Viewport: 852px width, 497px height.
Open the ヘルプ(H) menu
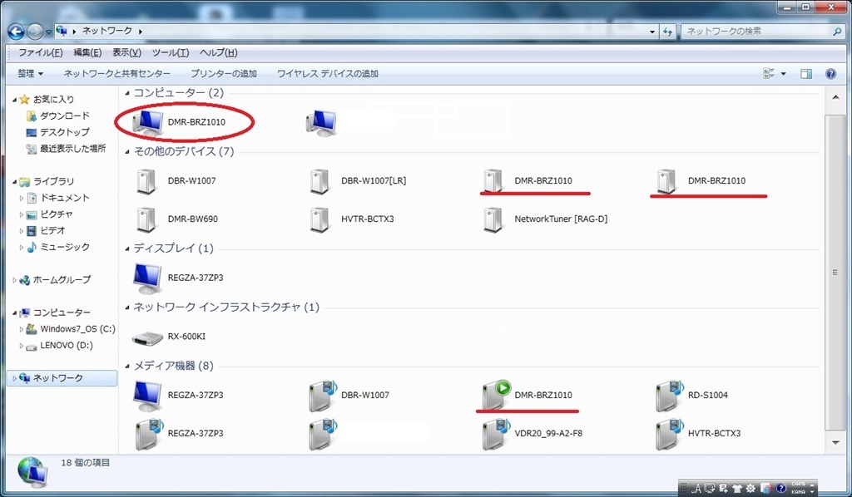coord(219,52)
